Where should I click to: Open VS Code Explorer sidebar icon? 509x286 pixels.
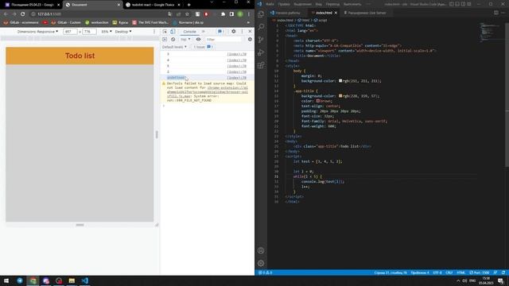pos(261,14)
